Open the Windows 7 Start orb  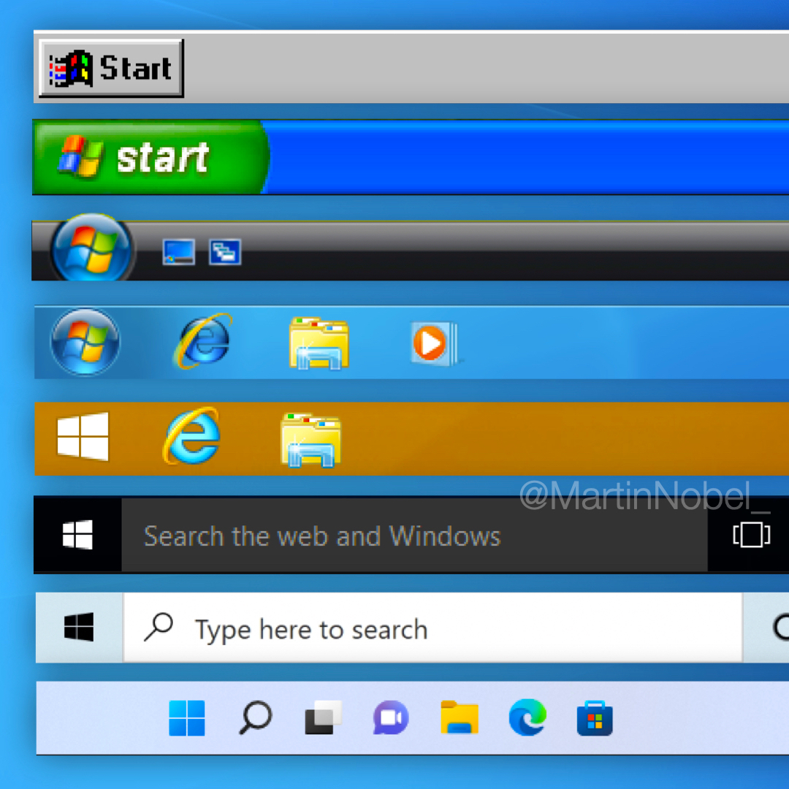click(85, 342)
